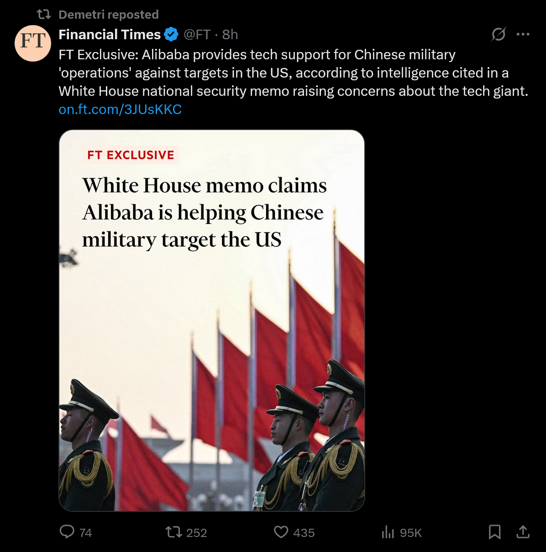Open reply comment icon
This screenshot has height=552, width=546.
tap(67, 532)
